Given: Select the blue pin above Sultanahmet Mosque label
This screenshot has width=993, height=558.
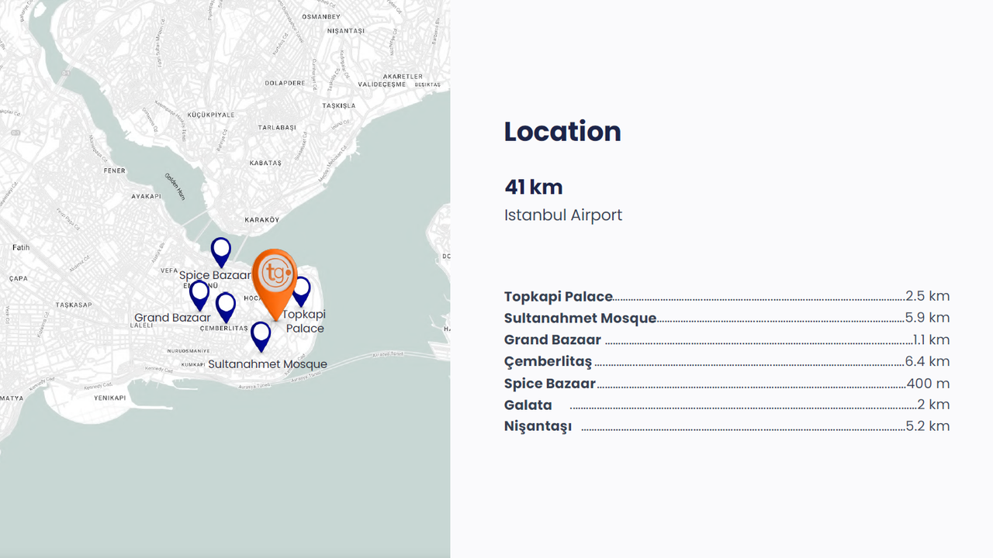Looking at the screenshot, I should point(261,335).
